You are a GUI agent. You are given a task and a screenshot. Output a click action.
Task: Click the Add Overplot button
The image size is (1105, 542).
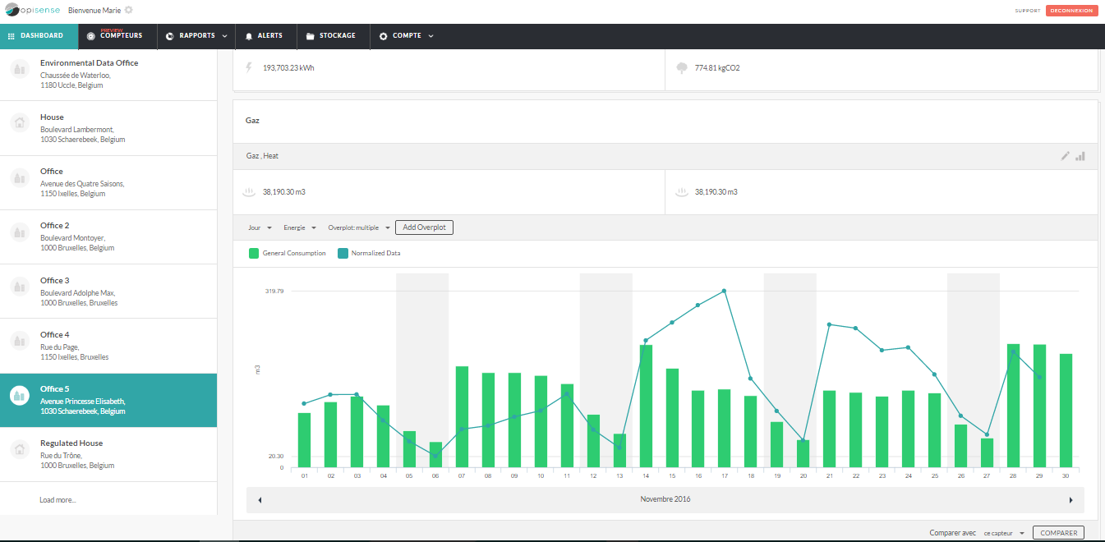click(424, 227)
